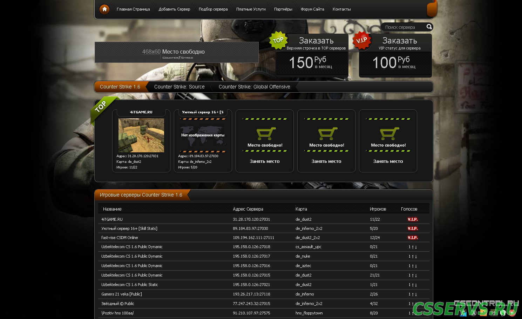This screenshot has width=522, height=319.
Task: Downvote the server on map cs_assault_upc
Action: click(416, 247)
